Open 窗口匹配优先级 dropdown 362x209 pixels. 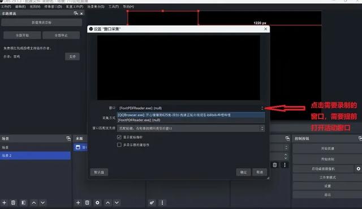191,128
